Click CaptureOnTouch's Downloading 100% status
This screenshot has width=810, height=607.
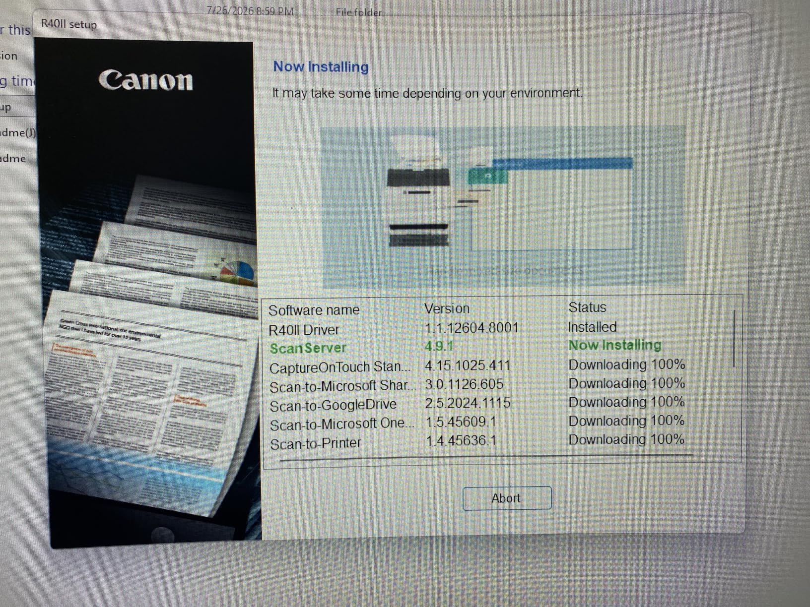(x=626, y=364)
